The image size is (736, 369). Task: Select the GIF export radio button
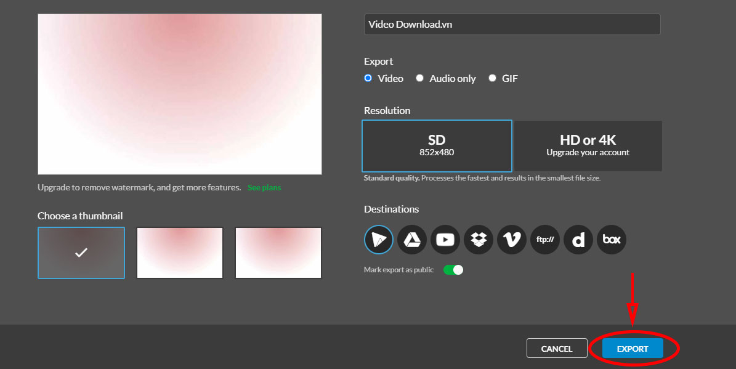(x=492, y=78)
